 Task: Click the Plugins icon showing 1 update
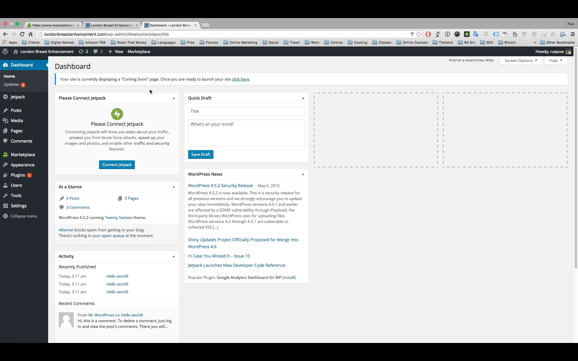5,175
